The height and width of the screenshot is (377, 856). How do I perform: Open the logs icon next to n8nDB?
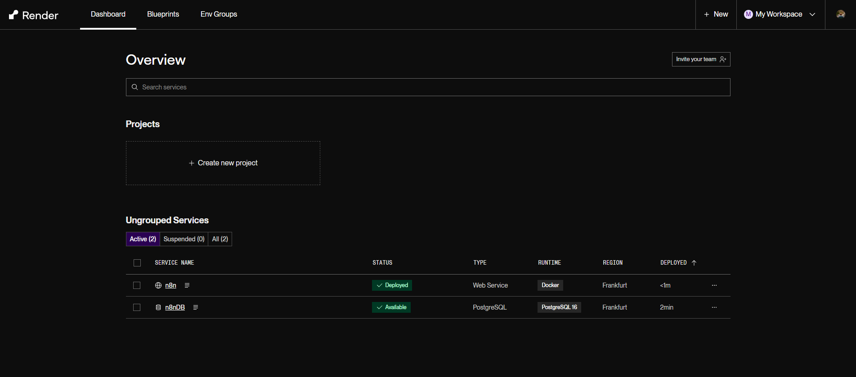[196, 307]
